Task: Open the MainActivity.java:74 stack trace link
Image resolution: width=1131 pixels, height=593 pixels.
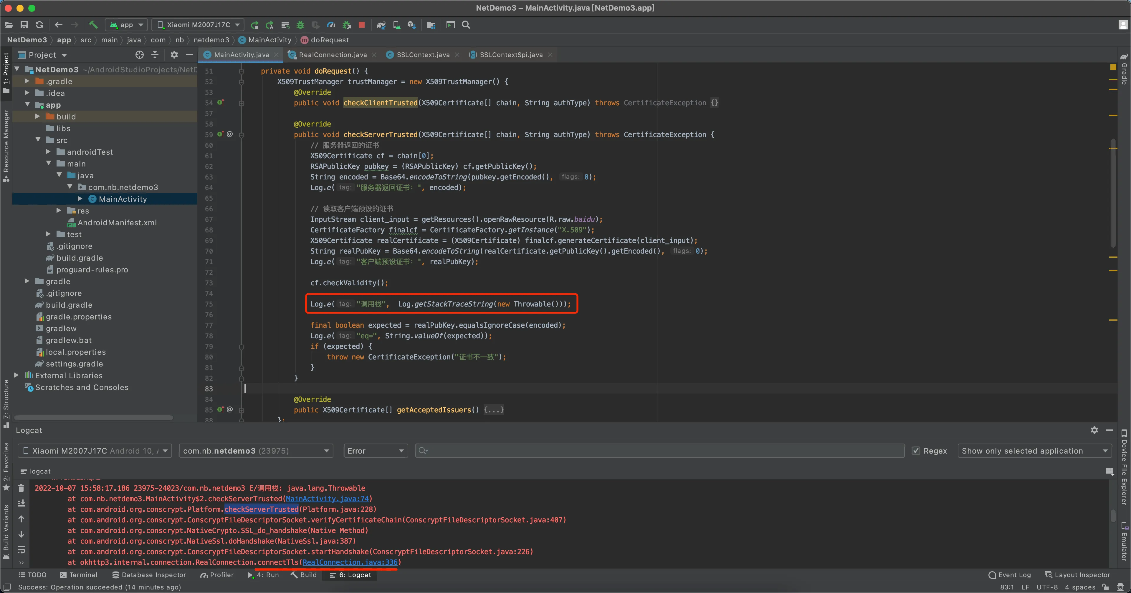Action: point(328,499)
